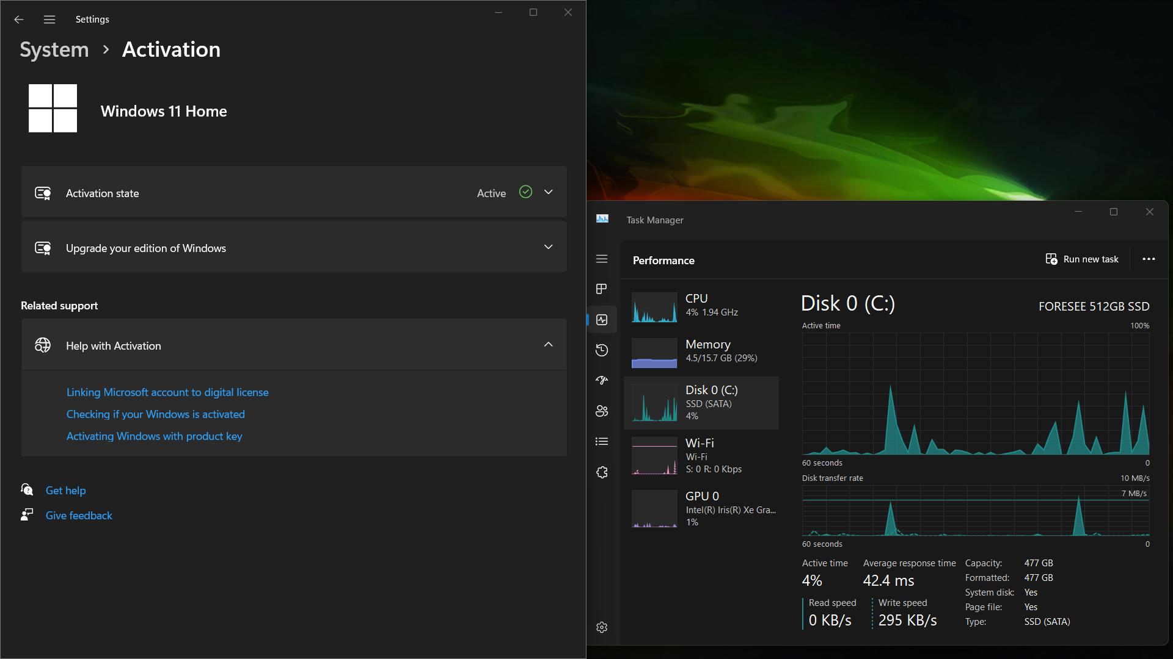Click the Give feedback person icon
The height and width of the screenshot is (659, 1173).
(x=27, y=515)
